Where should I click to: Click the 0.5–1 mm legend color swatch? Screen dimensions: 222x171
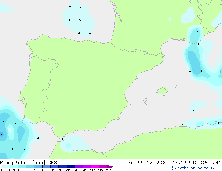(14, 166)
